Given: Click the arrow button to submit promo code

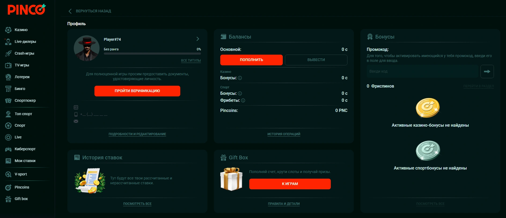Looking at the screenshot, I should click(x=487, y=72).
